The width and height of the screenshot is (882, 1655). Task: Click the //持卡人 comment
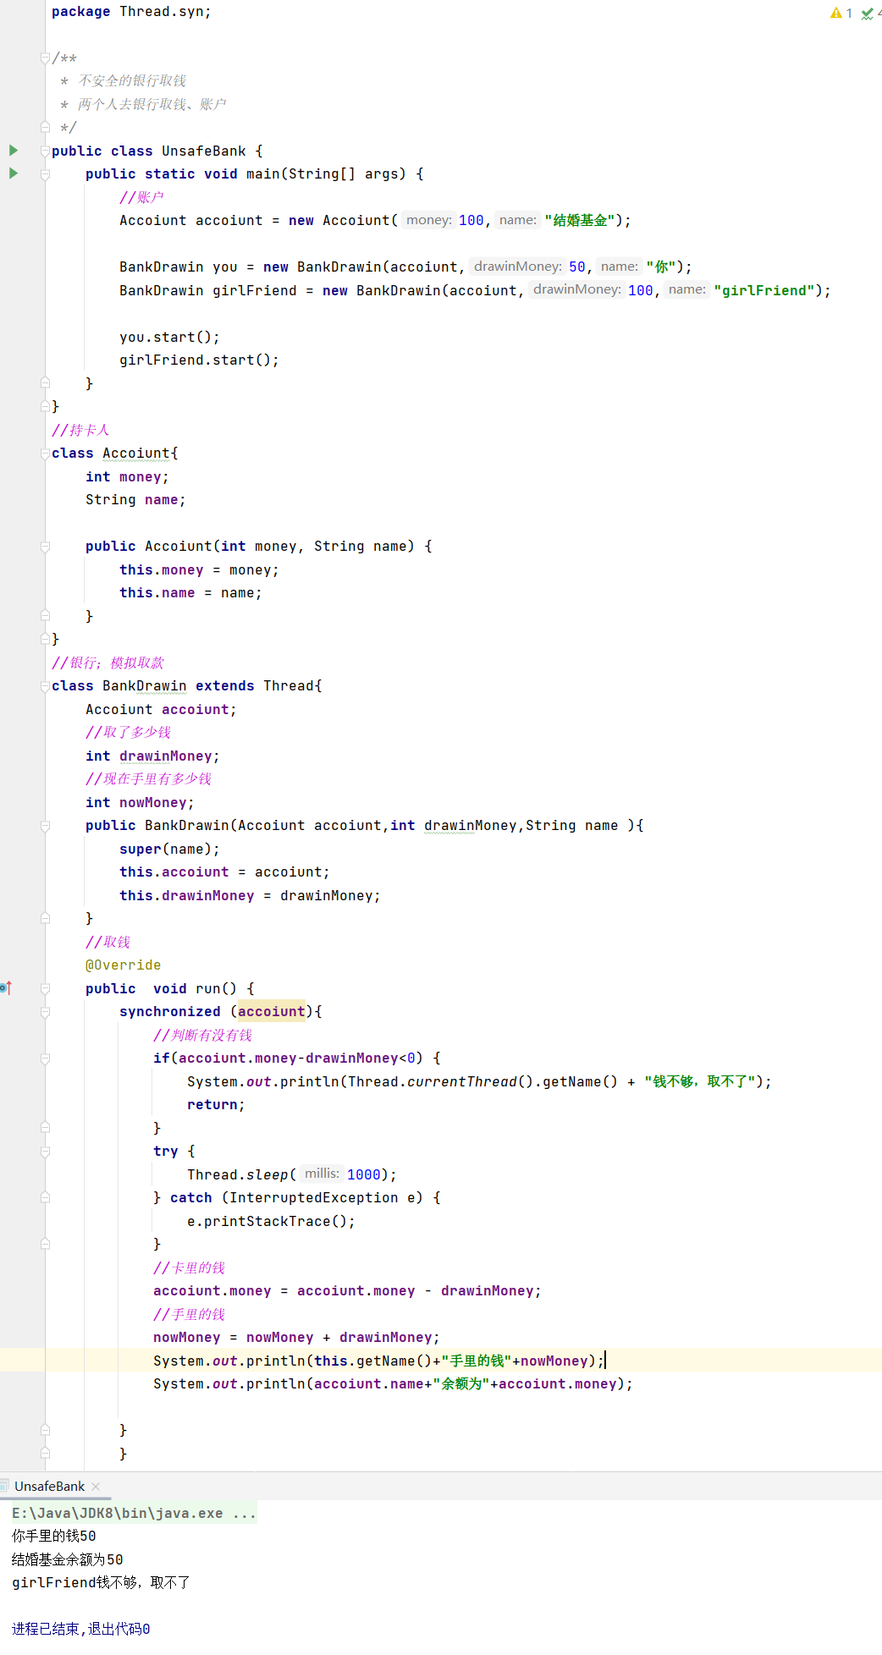[x=80, y=430]
